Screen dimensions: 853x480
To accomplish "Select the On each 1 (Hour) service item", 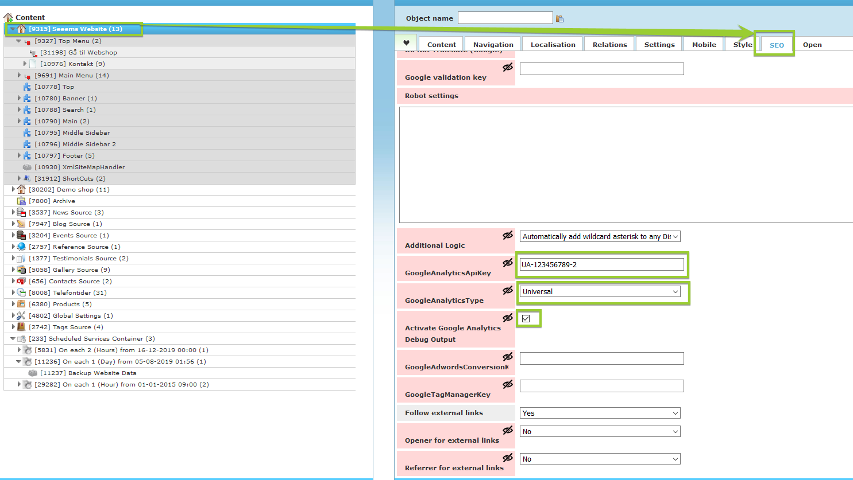I will pyautogui.click(x=122, y=384).
